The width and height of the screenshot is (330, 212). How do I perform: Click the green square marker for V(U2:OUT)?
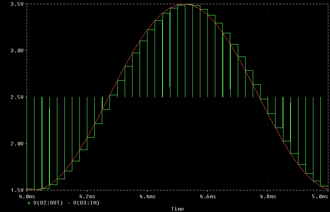(29, 203)
